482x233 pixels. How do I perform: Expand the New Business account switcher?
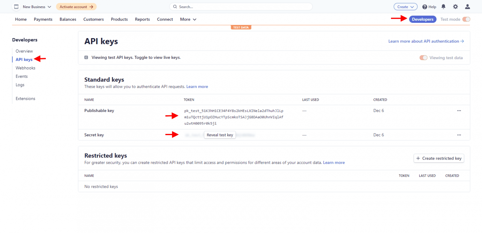pyautogui.click(x=37, y=7)
